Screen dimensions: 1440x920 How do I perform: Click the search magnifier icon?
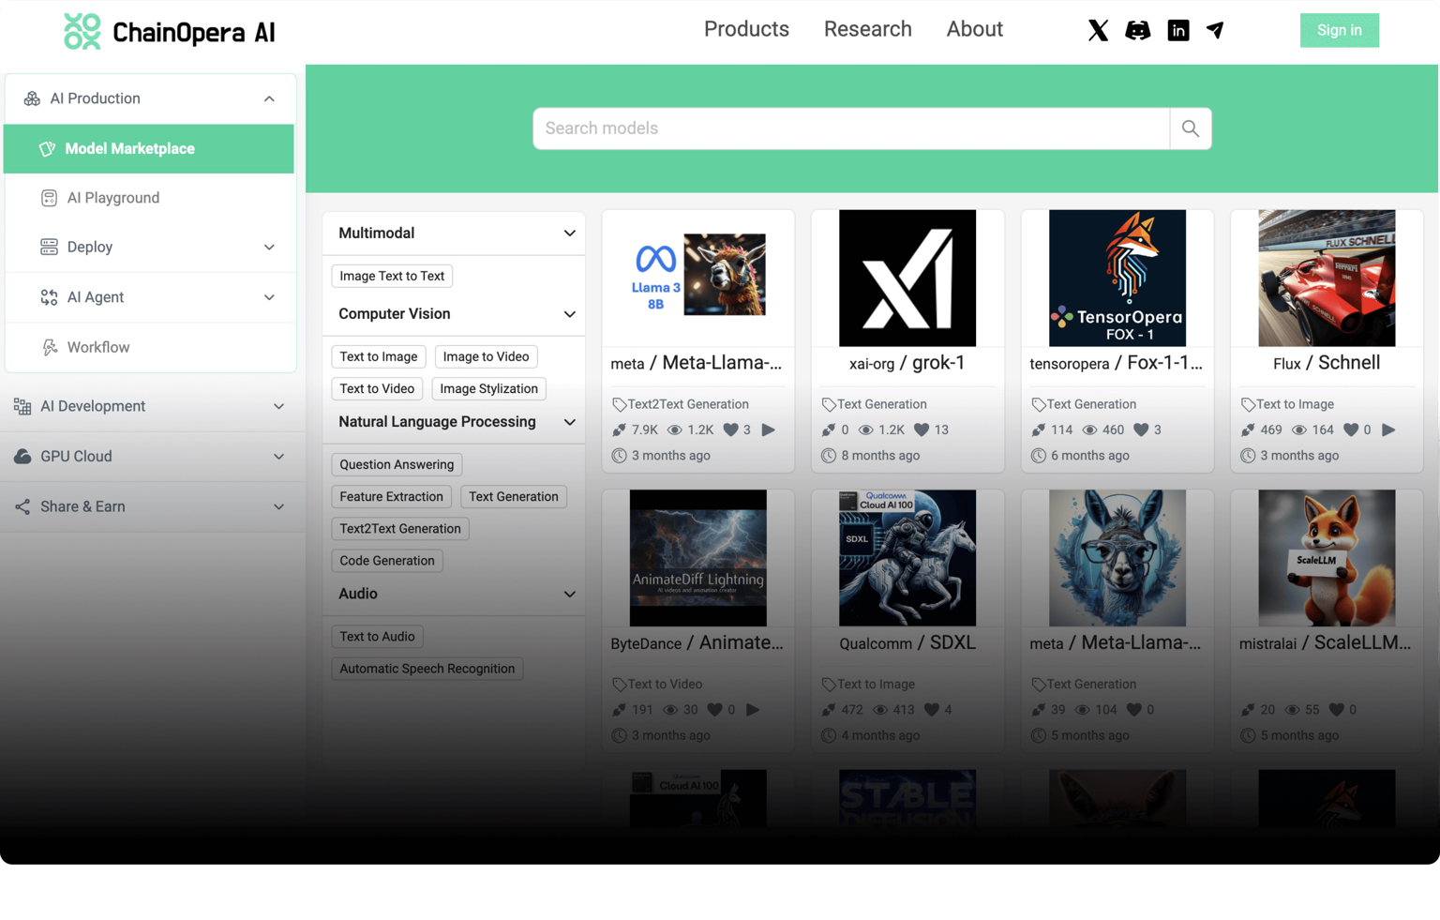pos(1191,128)
